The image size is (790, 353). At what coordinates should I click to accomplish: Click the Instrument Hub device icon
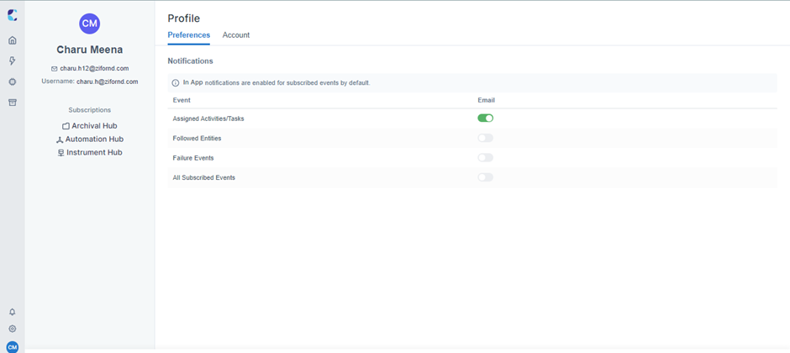click(61, 153)
